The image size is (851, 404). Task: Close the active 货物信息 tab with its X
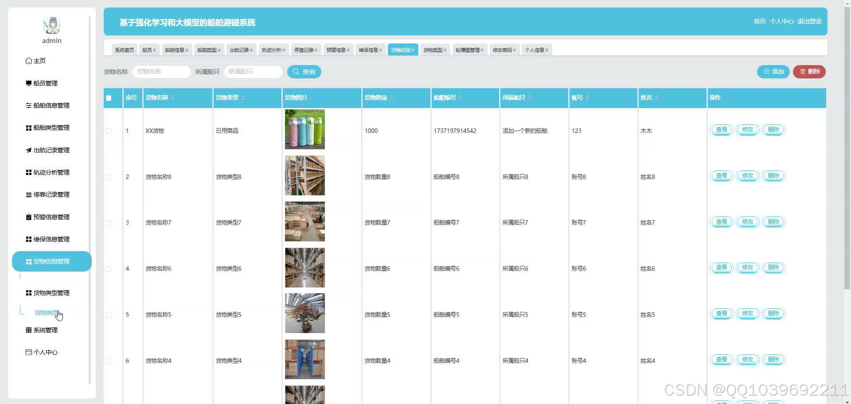(413, 50)
